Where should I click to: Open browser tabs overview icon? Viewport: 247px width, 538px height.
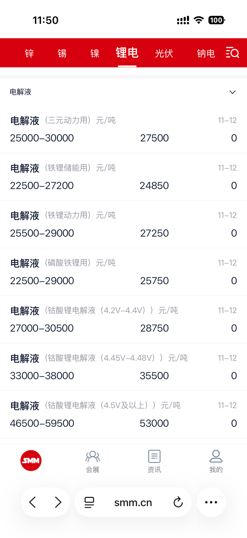click(89, 502)
